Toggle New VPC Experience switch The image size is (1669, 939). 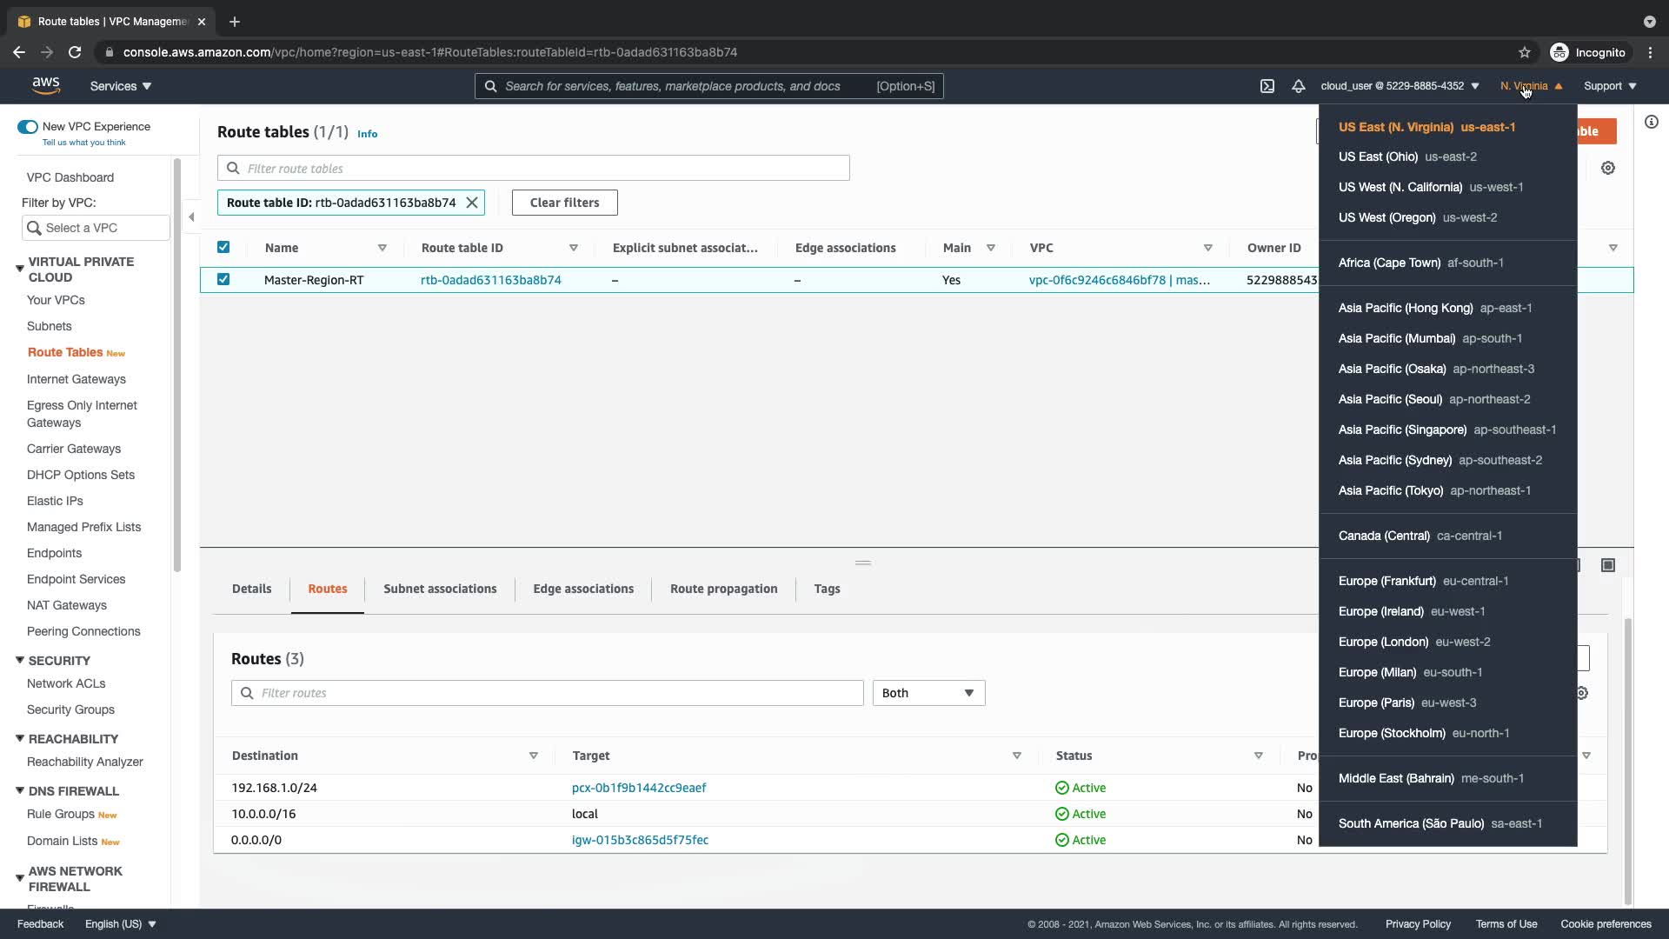[x=28, y=127]
